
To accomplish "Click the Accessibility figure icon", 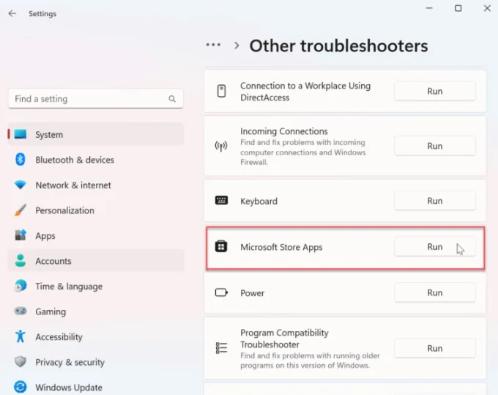I will tap(21, 337).
